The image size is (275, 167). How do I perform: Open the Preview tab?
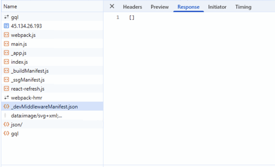click(160, 7)
